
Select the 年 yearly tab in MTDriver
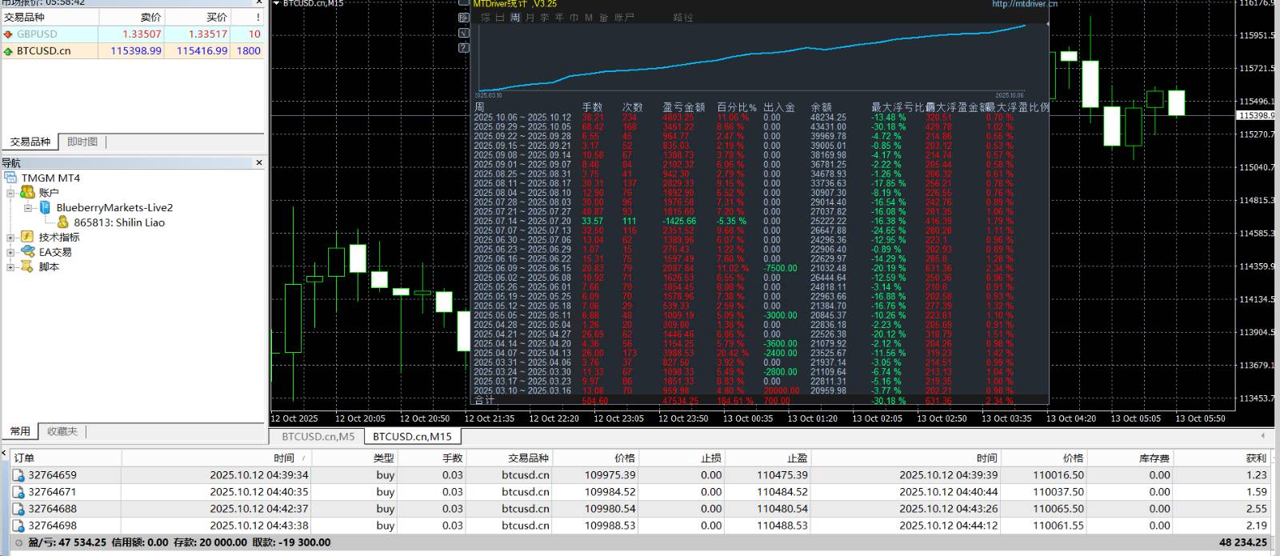(x=559, y=18)
